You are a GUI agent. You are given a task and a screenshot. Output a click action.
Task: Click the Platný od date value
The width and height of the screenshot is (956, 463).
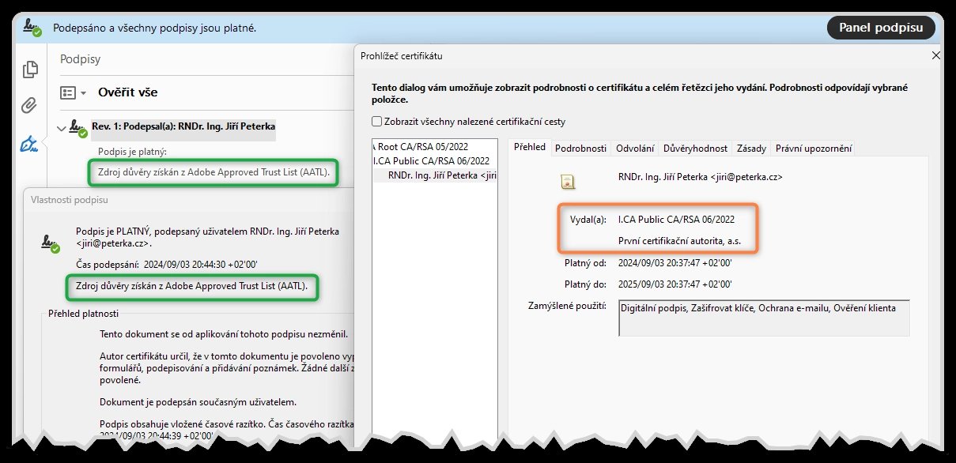[674, 263]
